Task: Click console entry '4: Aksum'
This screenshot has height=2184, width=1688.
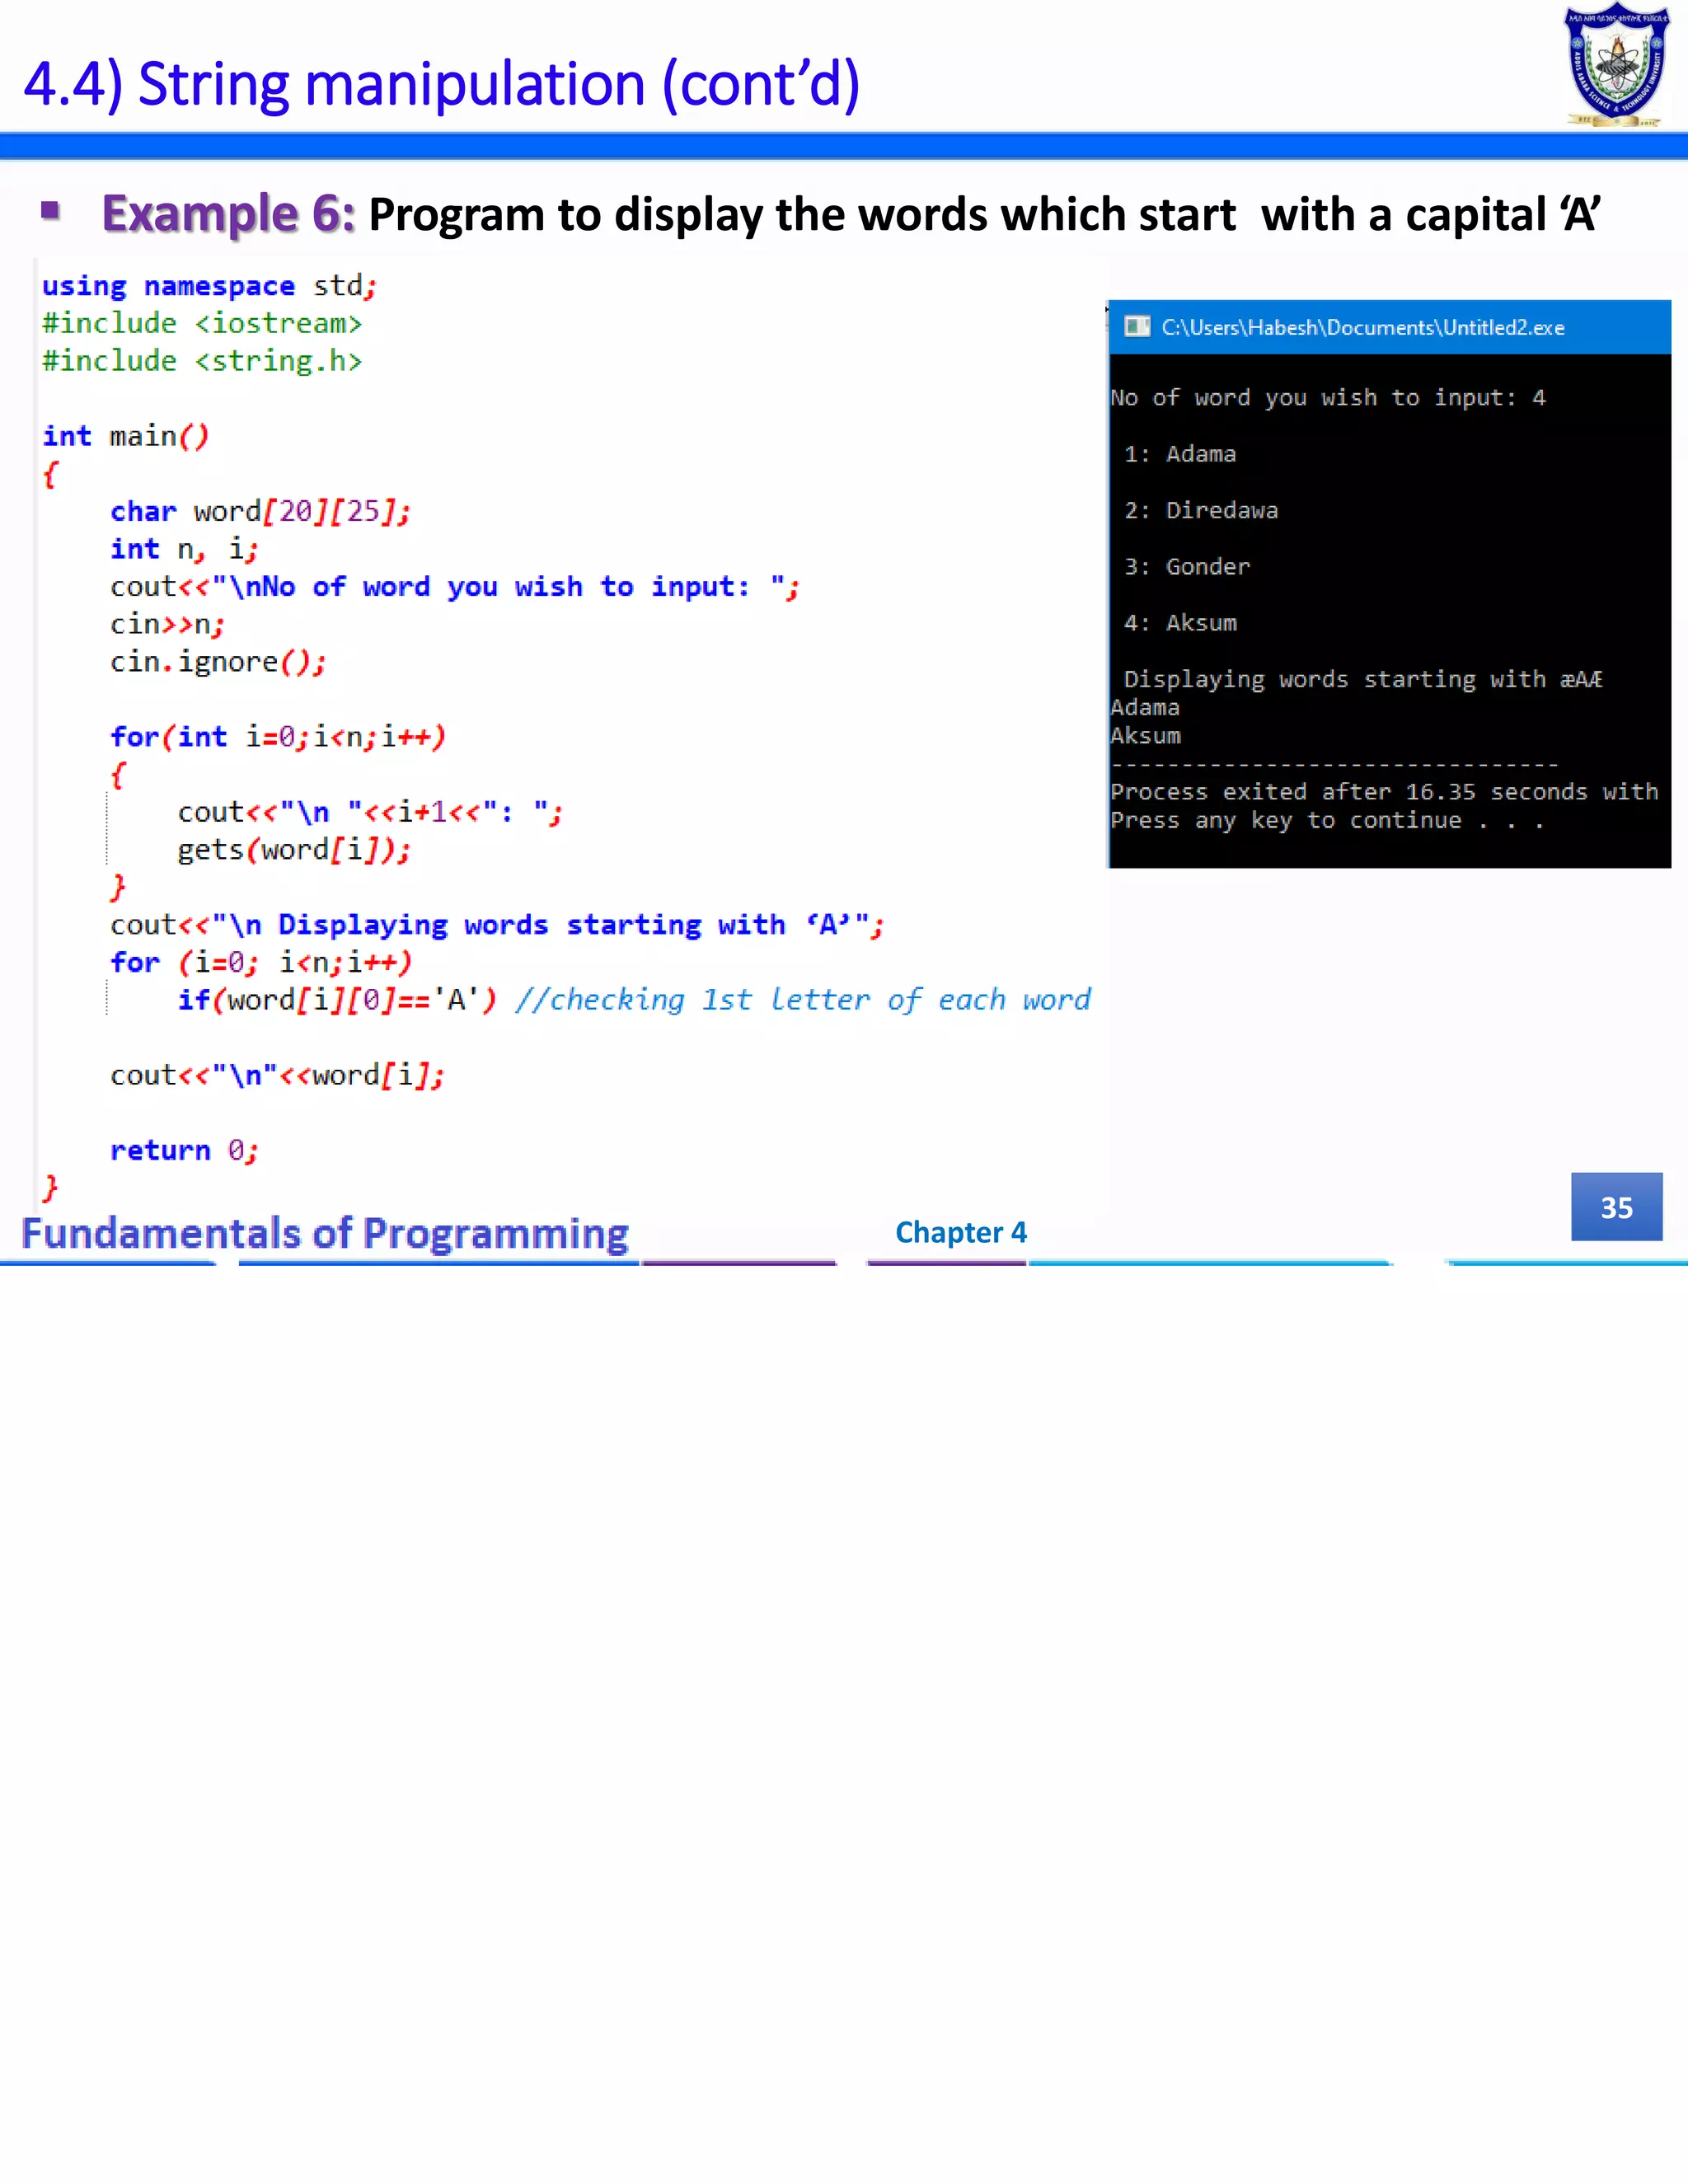Action: tap(1180, 623)
